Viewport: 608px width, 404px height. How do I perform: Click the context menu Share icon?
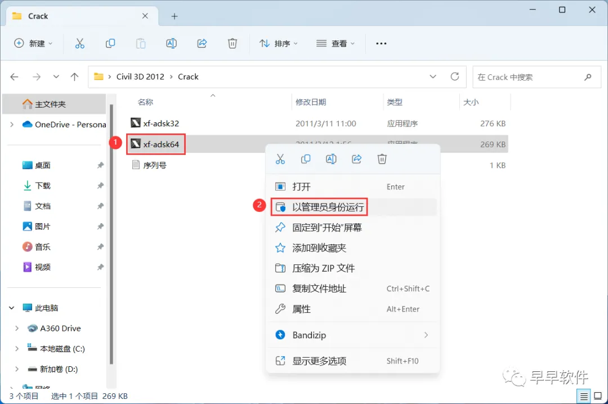(x=357, y=159)
